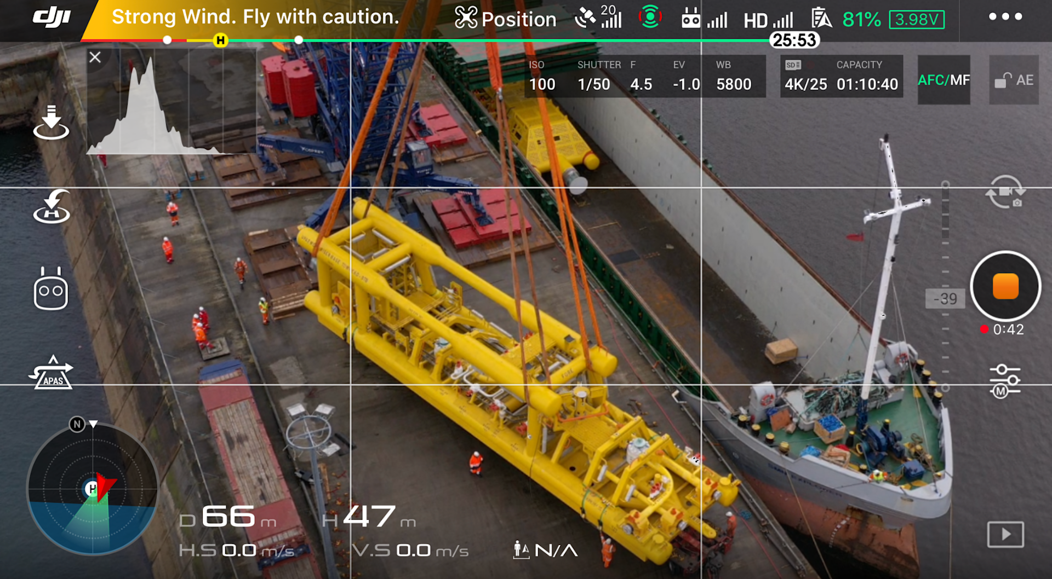
Task: Switch between photo and video mode
Action: coord(1005,192)
